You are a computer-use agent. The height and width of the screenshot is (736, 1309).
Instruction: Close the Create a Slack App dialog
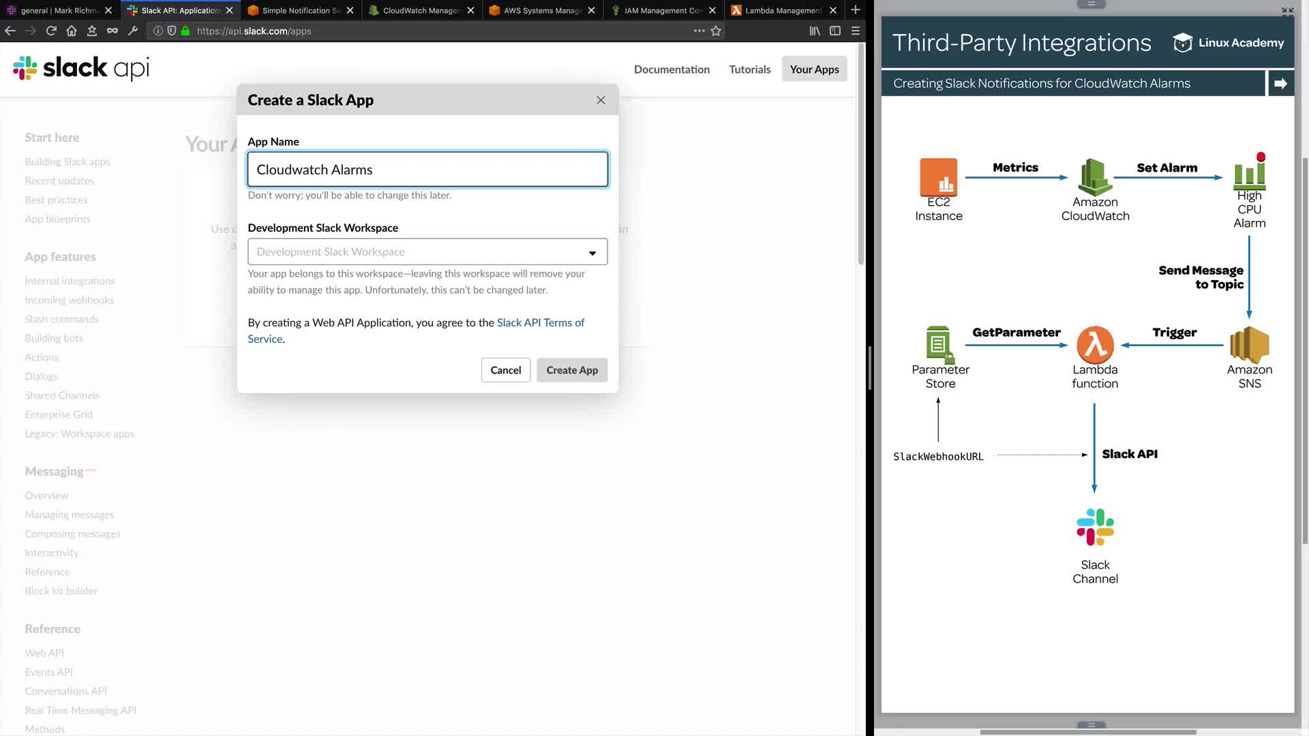601,100
